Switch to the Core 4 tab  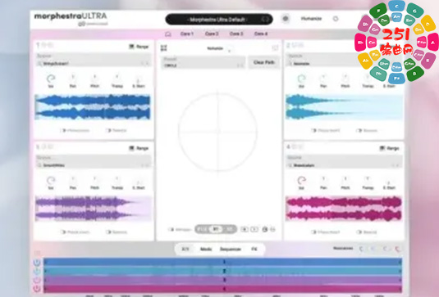pyautogui.click(x=261, y=34)
